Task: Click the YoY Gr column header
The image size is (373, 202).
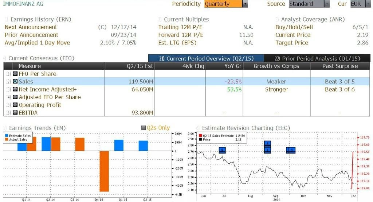Action: (224, 66)
